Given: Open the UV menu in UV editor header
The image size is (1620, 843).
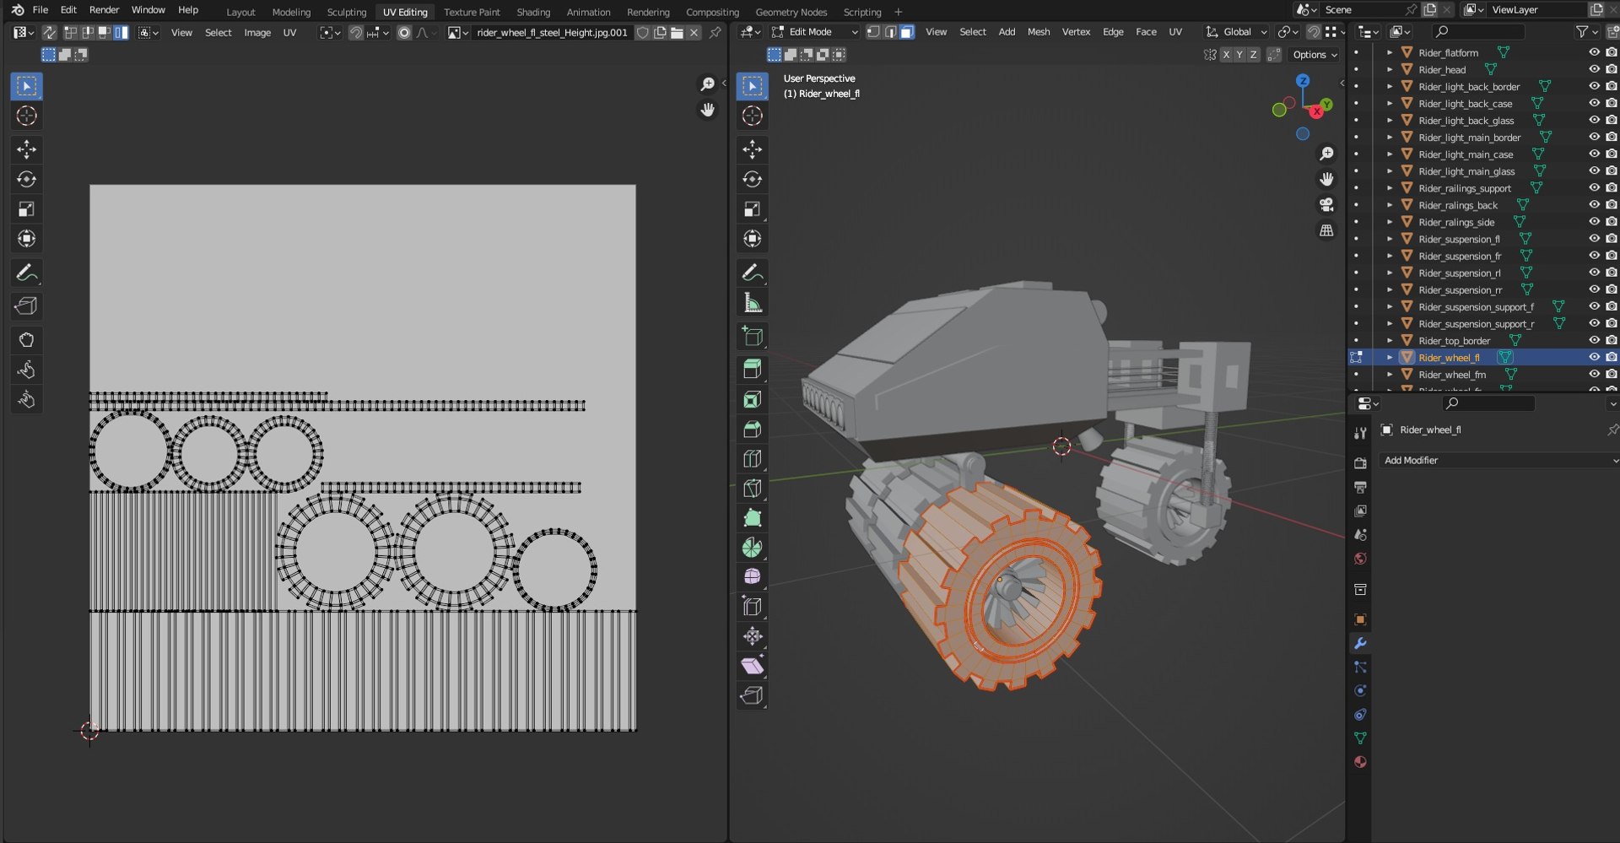Looking at the screenshot, I should 289,33.
